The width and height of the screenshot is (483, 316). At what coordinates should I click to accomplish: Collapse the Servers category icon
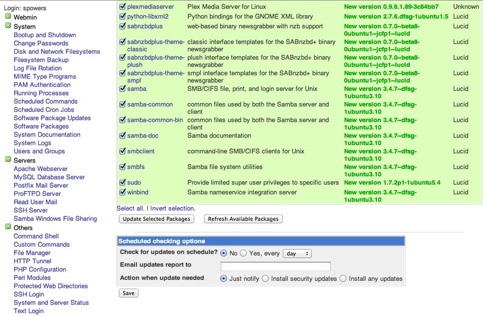(x=8, y=160)
